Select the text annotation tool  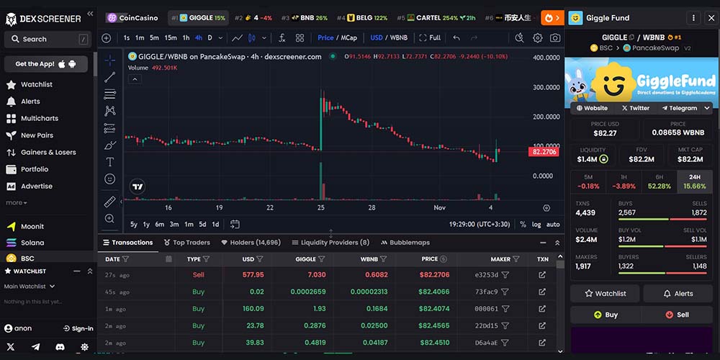tap(109, 162)
